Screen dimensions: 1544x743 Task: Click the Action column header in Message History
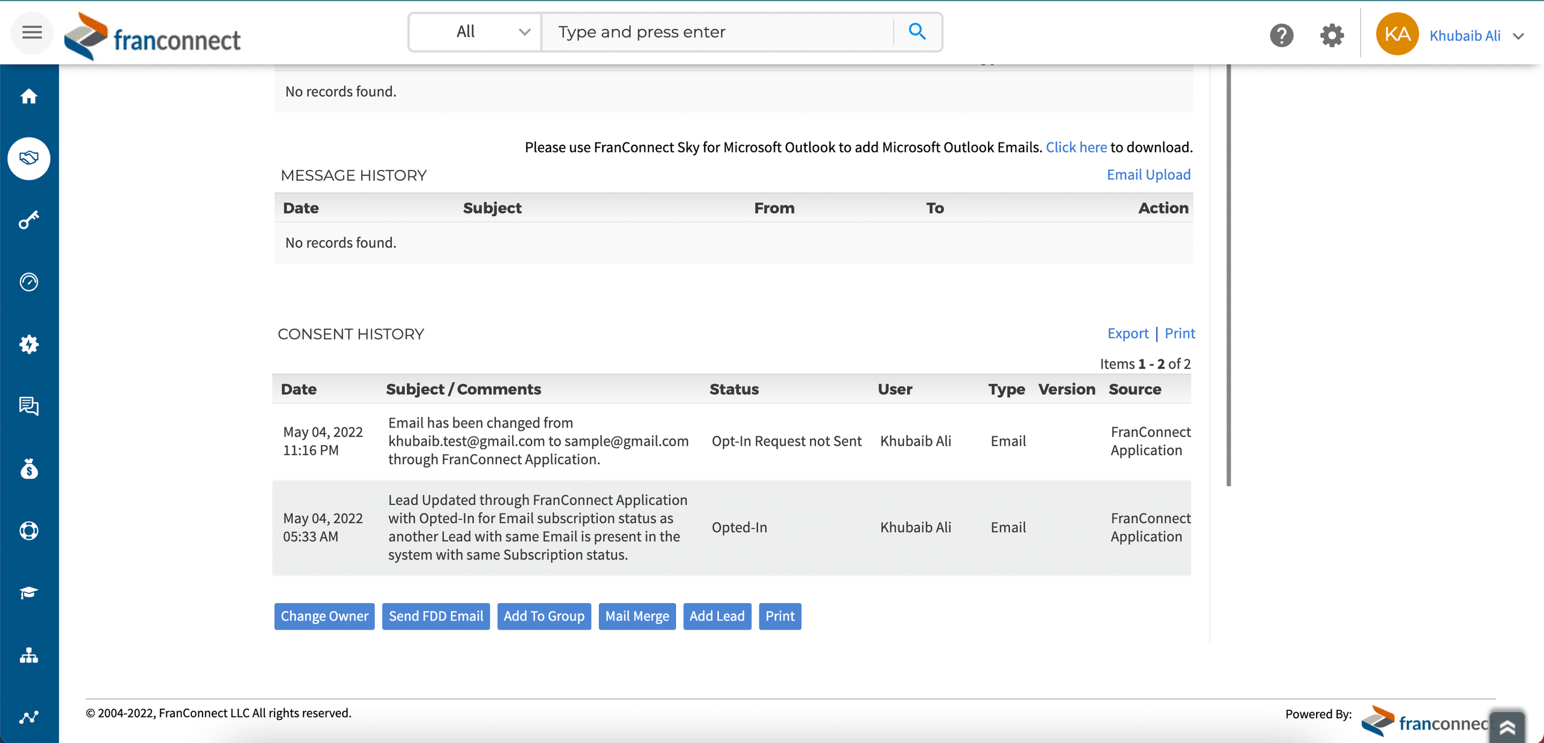tap(1163, 208)
